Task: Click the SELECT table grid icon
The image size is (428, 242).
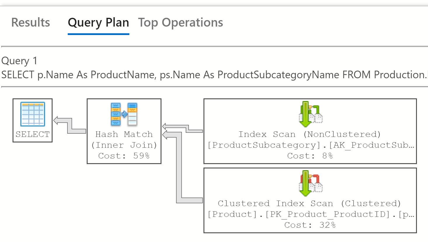Action: pos(32,114)
